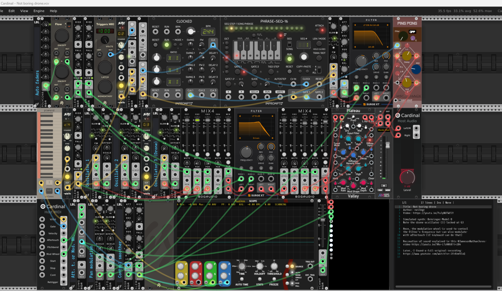Flip the 4/8/ALL copy-paste switch
The image size is (502, 291).
point(319,70)
